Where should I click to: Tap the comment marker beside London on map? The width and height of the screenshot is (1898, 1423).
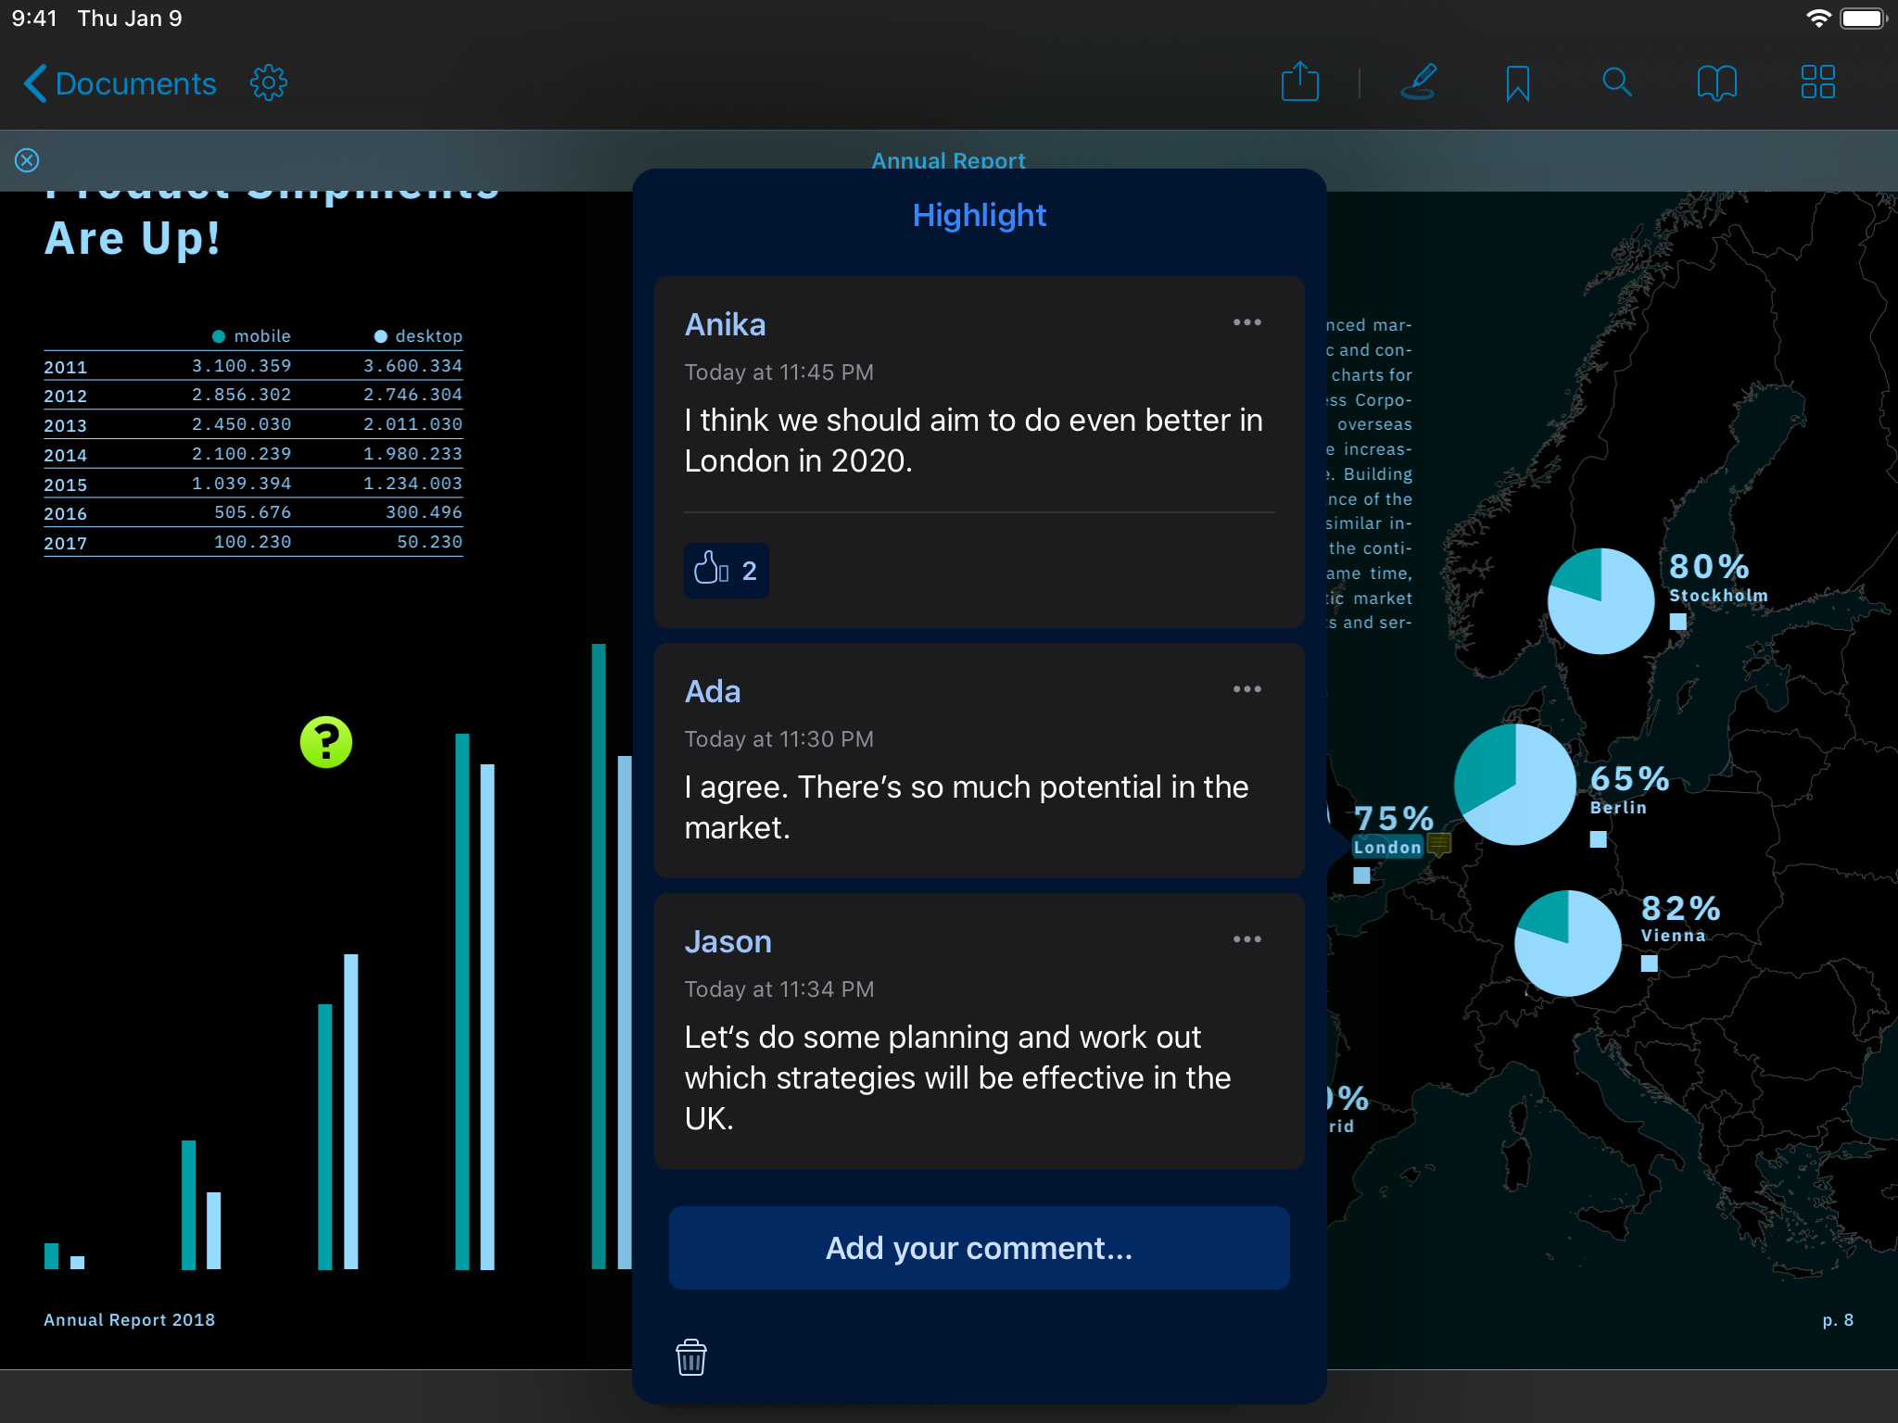pyautogui.click(x=1438, y=844)
